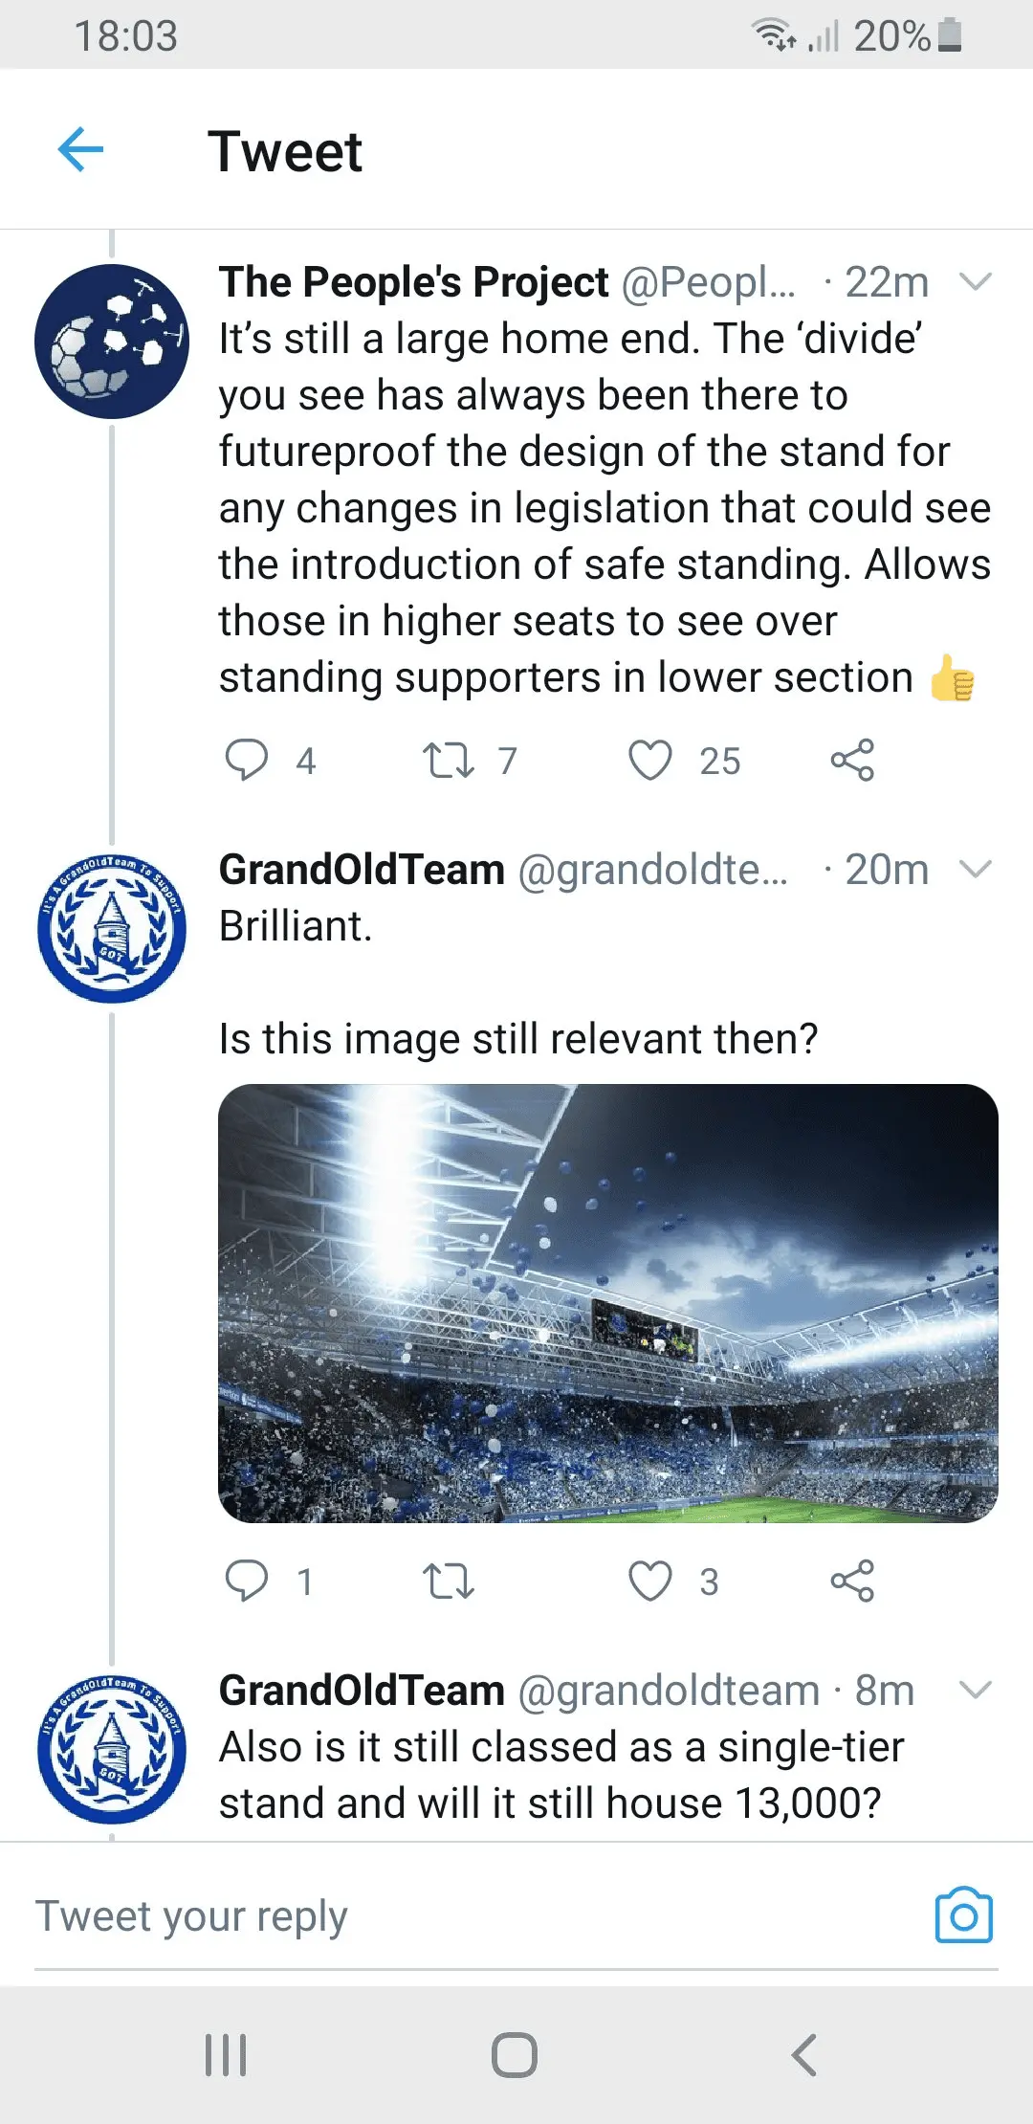Retweet The People's Project tweet
This screenshot has width=1033, height=2124.
point(448,761)
